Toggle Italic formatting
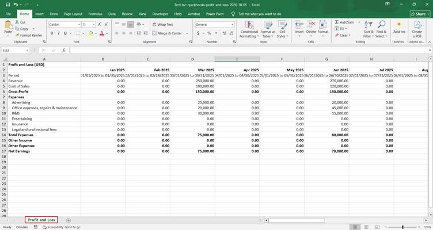 [x=59, y=33]
